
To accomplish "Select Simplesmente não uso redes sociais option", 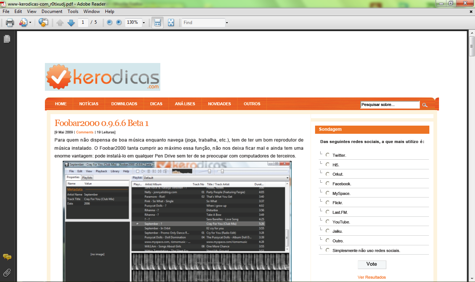I will point(327,250).
